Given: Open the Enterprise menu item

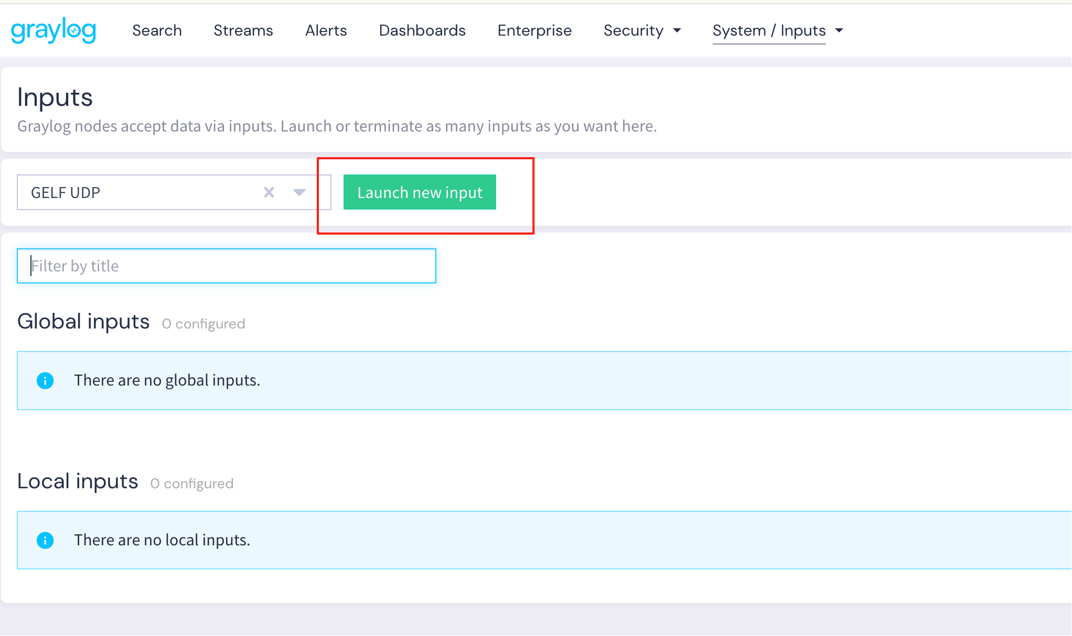Looking at the screenshot, I should pos(534,30).
